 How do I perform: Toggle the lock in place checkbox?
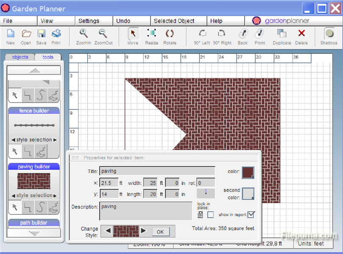point(210,215)
